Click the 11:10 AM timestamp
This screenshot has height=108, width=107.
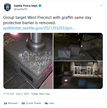8,94
